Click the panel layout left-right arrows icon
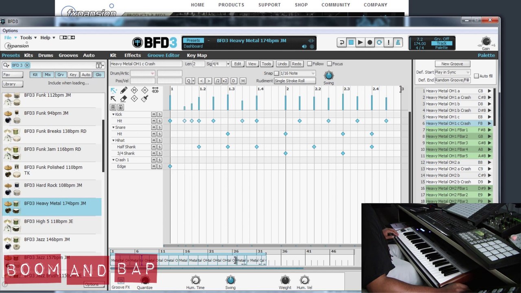Image resolution: width=521 pixels, height=293 pixels. pyautogui.click(x=67, y=37)
